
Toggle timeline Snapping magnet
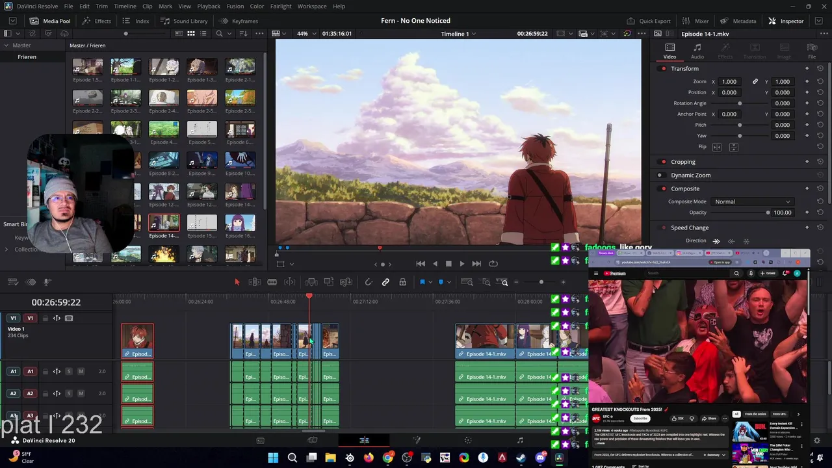tap(369, 282)
